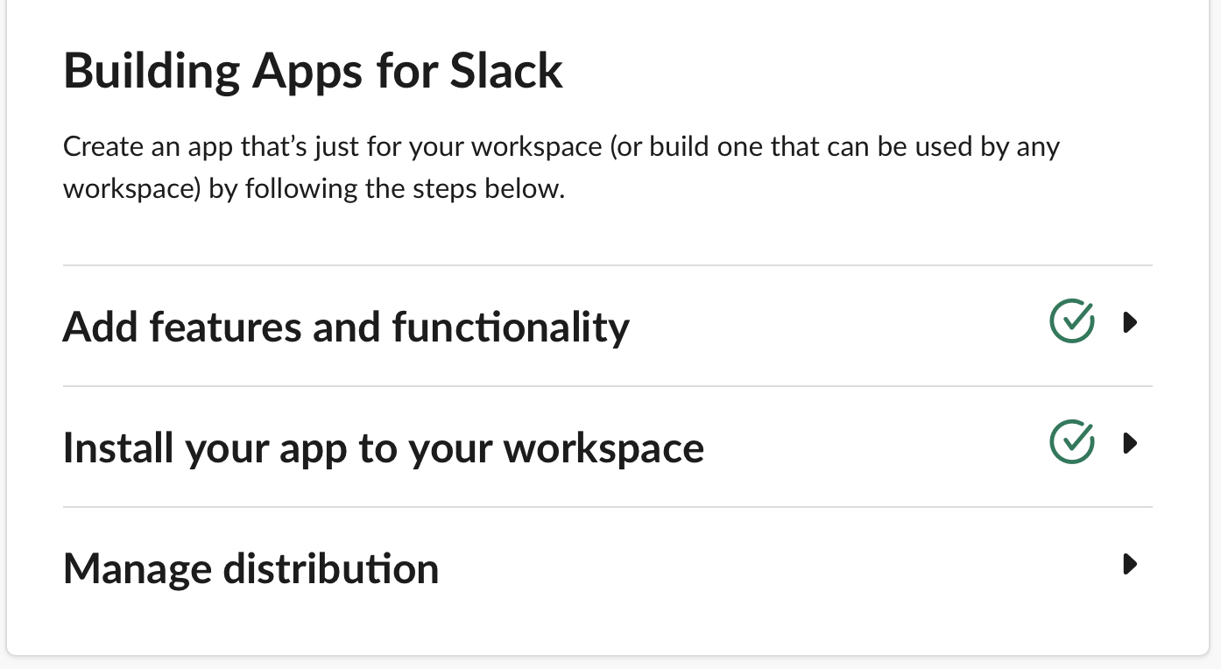Viewport: 1221px width, 669px height.
Task: Click the word functionality in the first section
Action: 511,327
